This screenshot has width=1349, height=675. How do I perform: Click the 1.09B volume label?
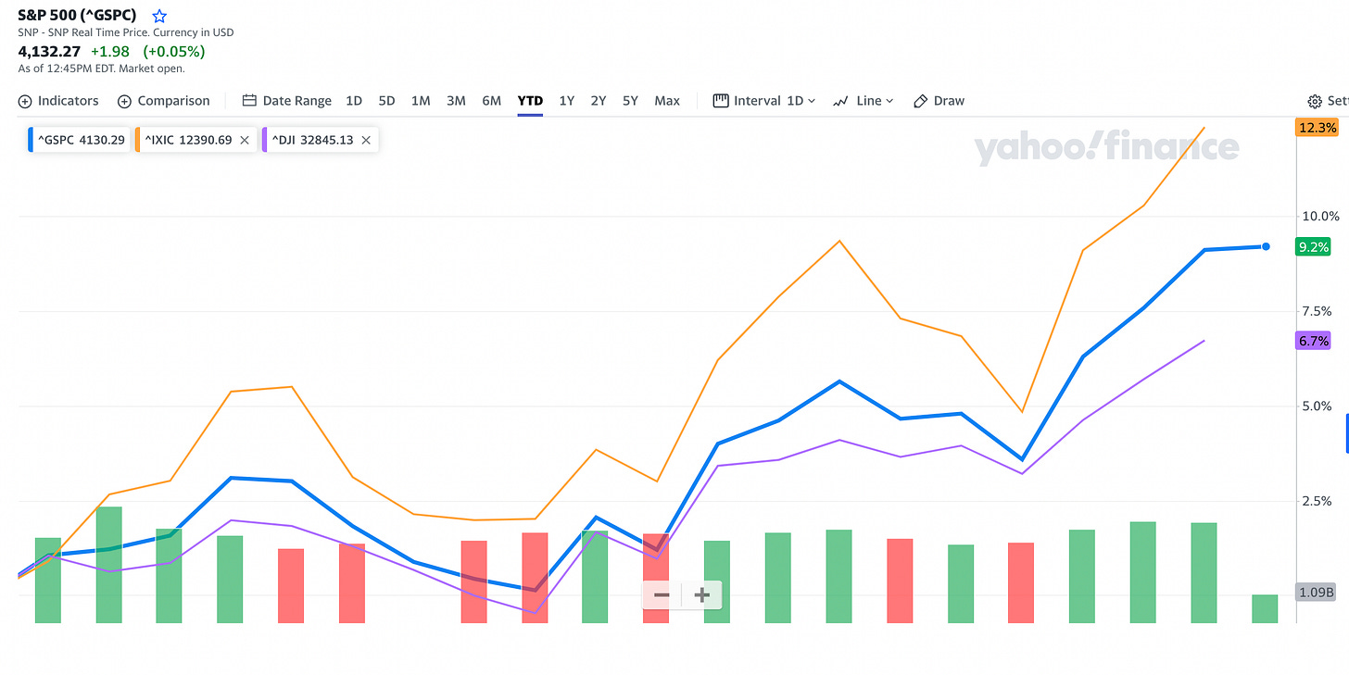tap(1316, 593)
